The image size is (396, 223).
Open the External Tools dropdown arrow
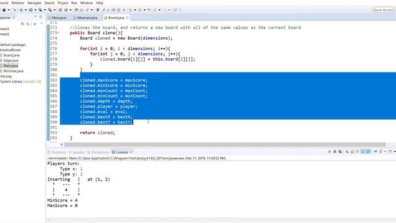pyautogui.click(x=54, y=10)
